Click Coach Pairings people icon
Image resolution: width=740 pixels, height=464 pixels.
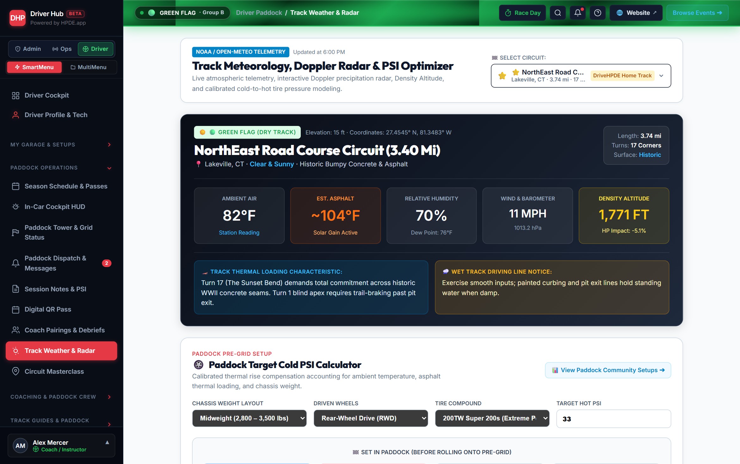[15, 330]
